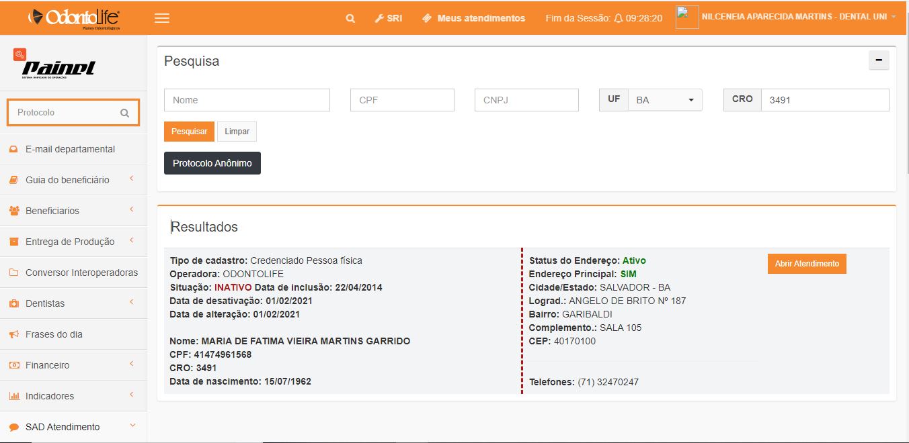
Task: Click the Meus atendimentos ticket icon
Action: [x=427, y=19]
